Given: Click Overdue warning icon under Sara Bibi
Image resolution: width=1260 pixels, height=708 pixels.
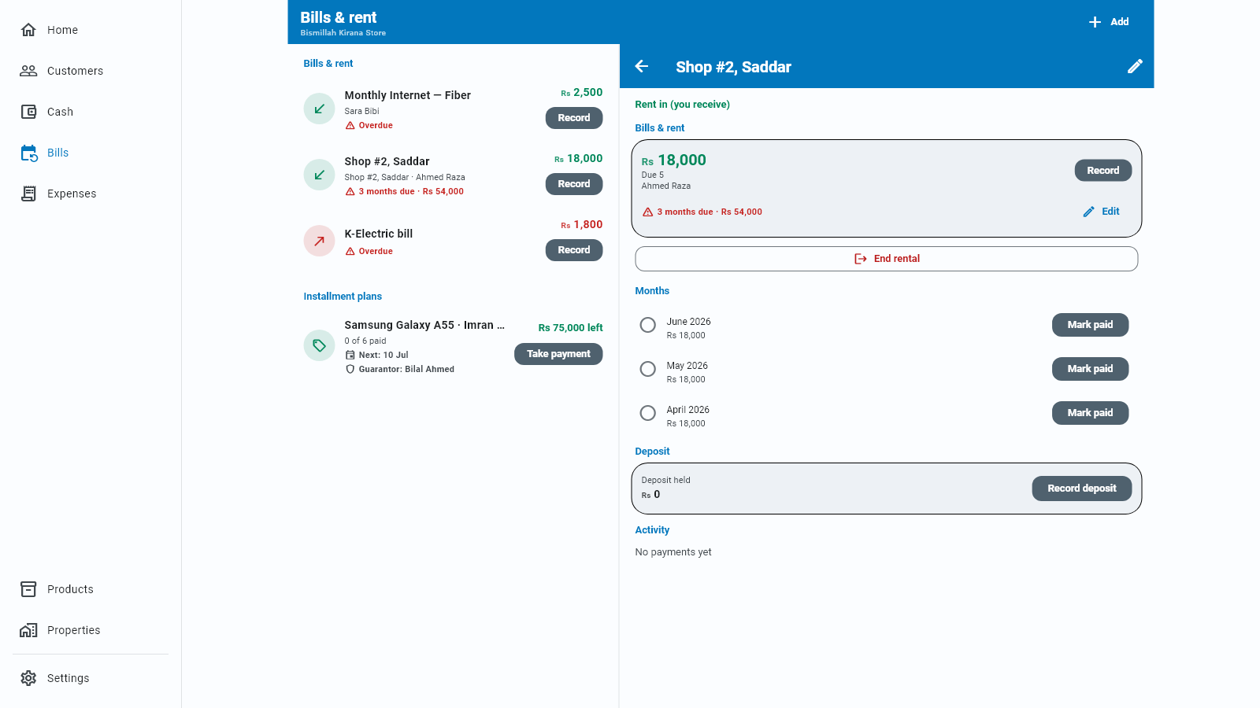Looking at the screenshot, I should pos(350,126).
